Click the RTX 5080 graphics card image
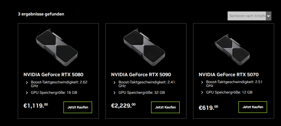Screen dimensions: 281x126 click(x=57, y=47)
